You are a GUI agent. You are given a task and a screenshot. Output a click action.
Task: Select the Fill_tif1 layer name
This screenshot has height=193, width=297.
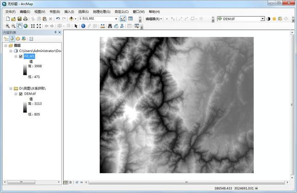tap(30, 56)
